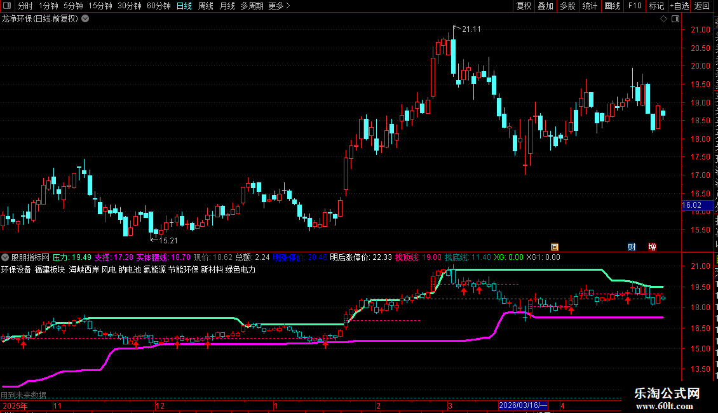Image resolution: width=718 pixels, height=413 pixels.
Task: Add stock via +自选 button
Action: click(679, 6)
